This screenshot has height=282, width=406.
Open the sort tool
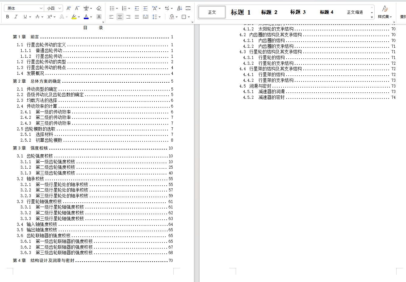coord(179,8)
